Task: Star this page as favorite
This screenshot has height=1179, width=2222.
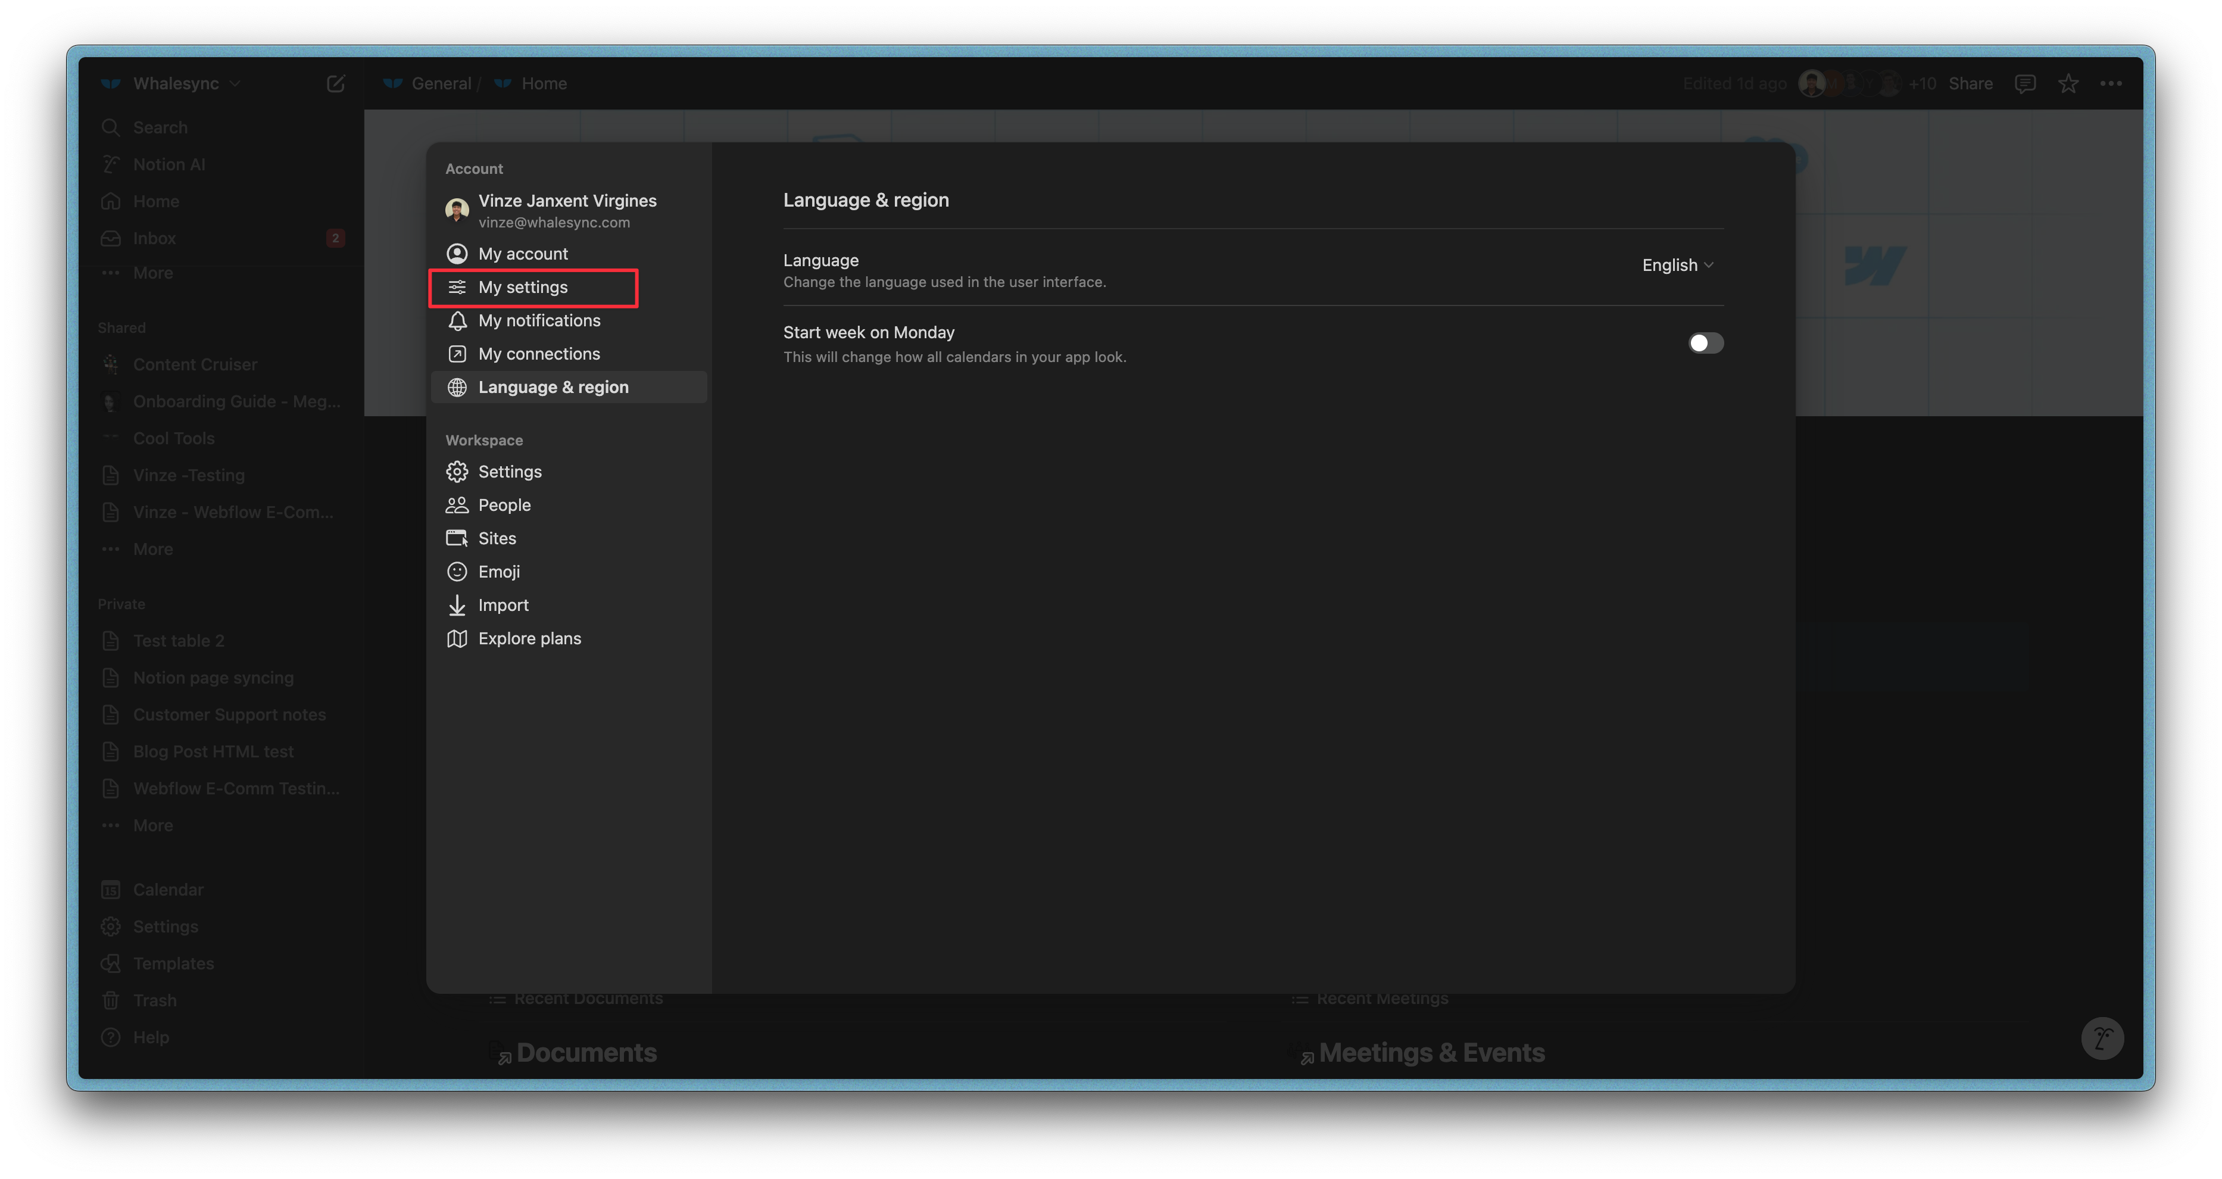Action: coord(2068,83)
